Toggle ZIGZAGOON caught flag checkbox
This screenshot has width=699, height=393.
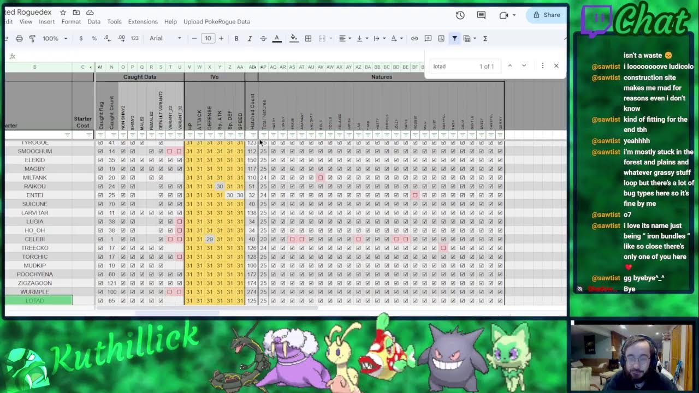[100, 283]
